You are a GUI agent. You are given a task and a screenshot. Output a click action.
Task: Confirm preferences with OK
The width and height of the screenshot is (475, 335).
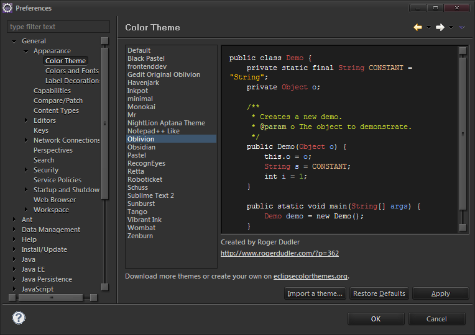pos(376,319)
